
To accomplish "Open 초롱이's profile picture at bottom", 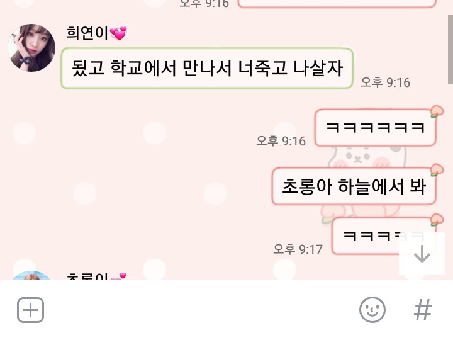I will pos(31,275).
